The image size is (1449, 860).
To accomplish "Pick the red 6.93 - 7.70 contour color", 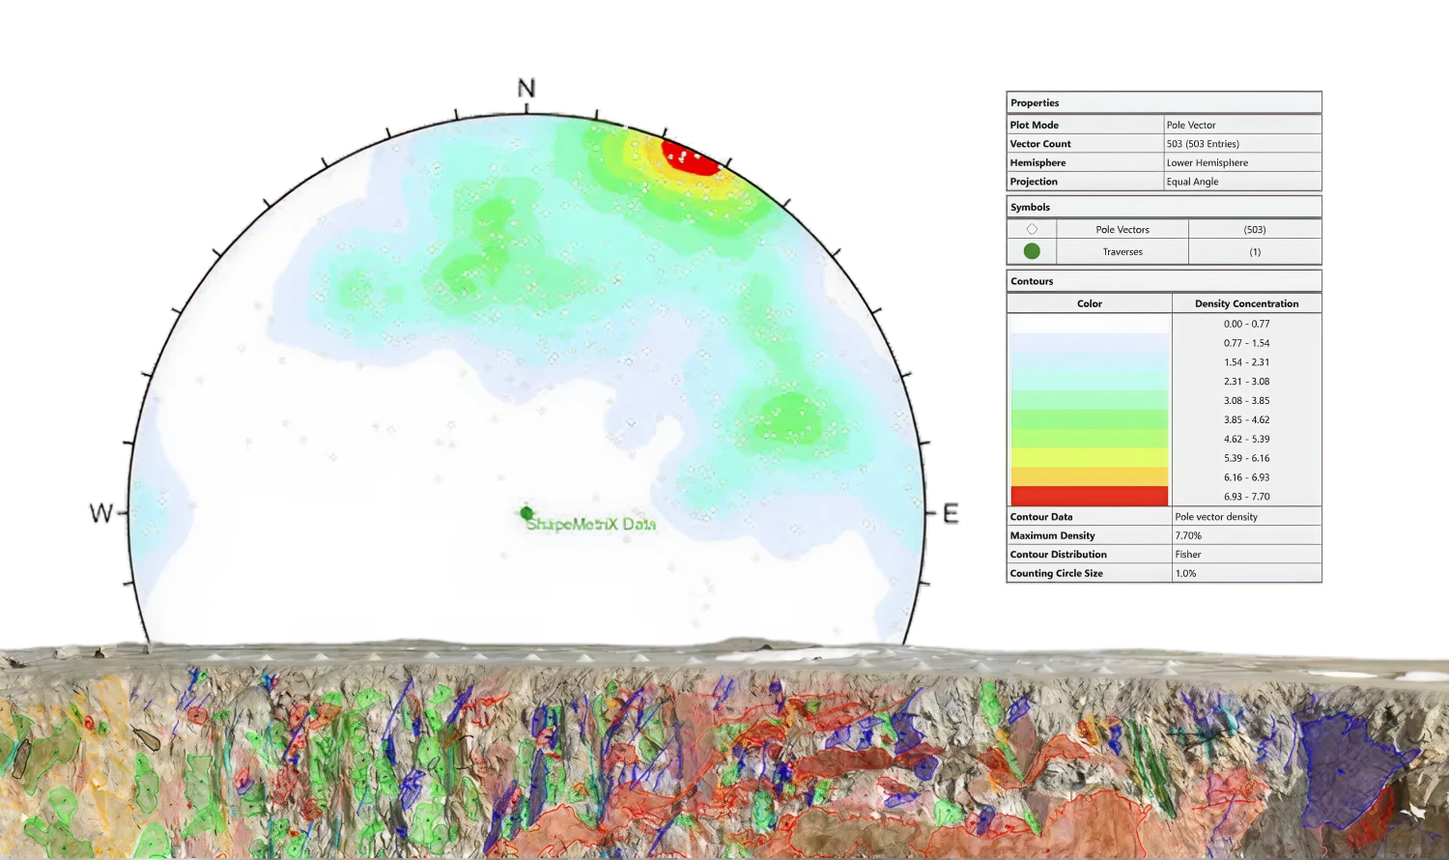I will click(x=1089, y=497).
